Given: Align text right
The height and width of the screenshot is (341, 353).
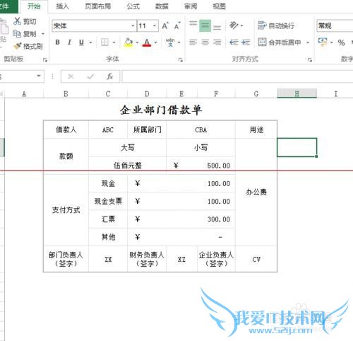Looking at the screenshot, I should (217, 42).
